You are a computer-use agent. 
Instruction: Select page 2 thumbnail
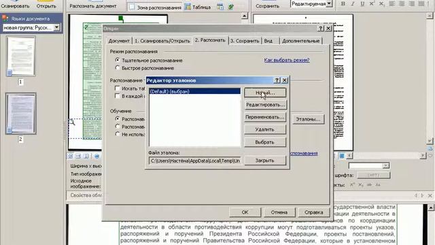pos(21,114)
